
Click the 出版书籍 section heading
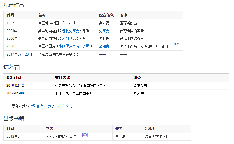[x=14, y=119]
